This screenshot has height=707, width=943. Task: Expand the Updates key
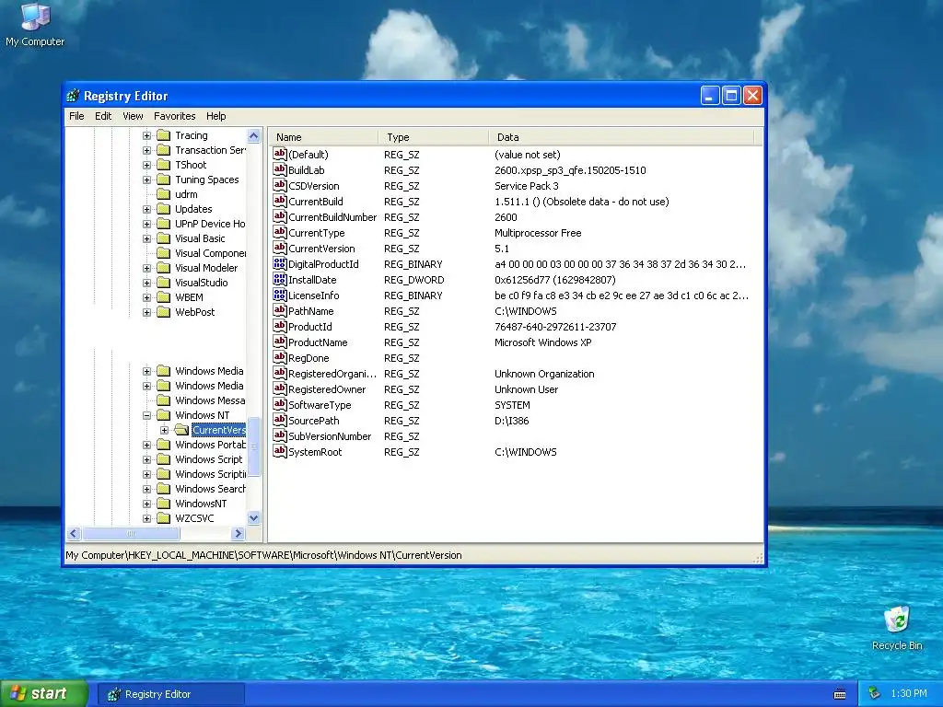click(146, 209)
